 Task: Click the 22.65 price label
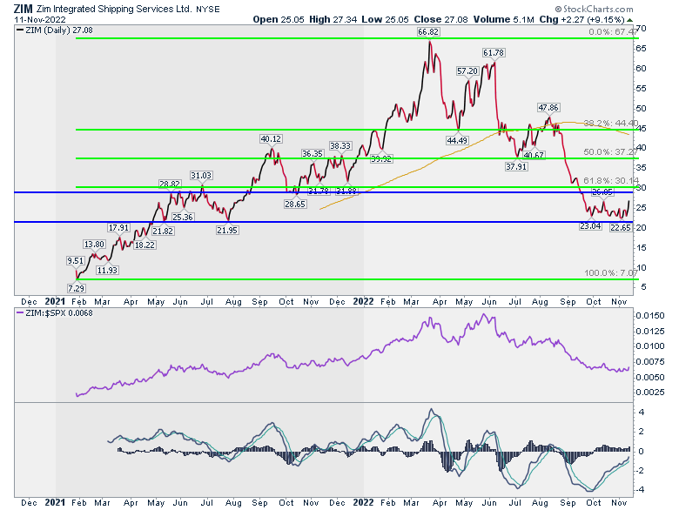pyautogui.click(x=620, y=227)
